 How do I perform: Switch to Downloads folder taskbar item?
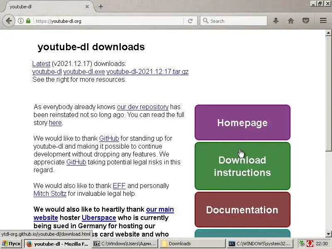[x=192, y=244]
